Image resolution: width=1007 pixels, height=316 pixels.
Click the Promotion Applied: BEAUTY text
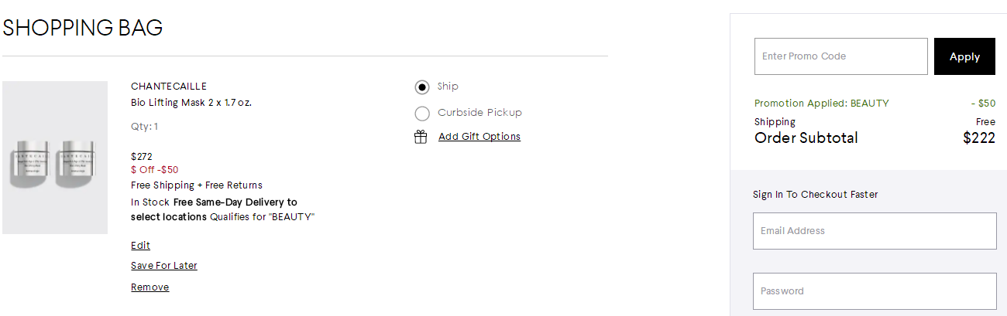click(822, 104)
